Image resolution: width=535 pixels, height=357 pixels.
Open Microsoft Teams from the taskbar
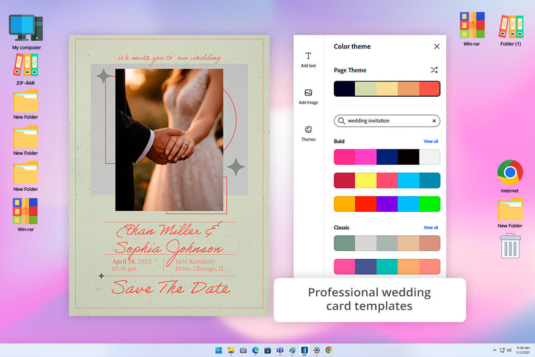[x=280, y=350]
